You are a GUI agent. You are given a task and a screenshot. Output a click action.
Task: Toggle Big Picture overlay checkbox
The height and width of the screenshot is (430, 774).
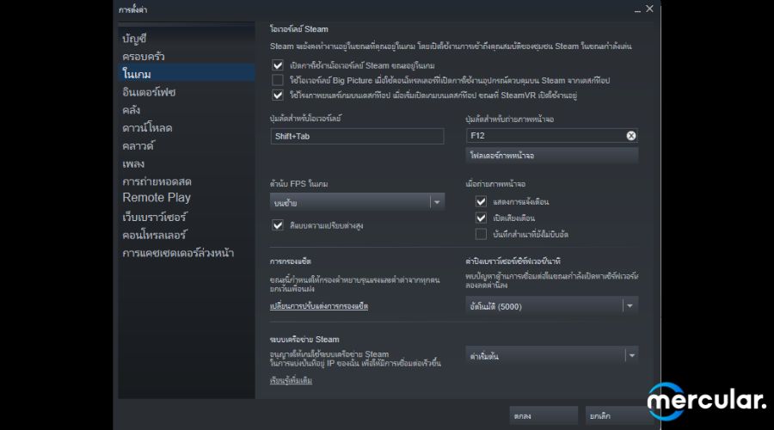[x=278, y=80]
